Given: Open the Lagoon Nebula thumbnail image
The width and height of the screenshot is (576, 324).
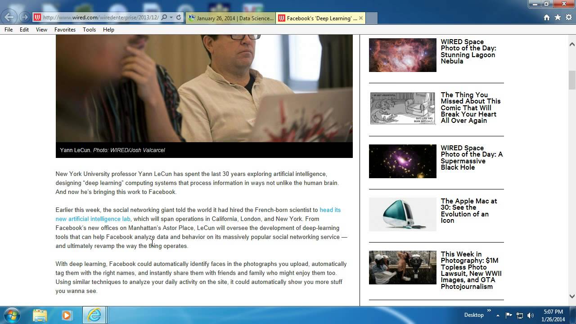Looking at the screenshot, I should pyautogui.click(x=403, y=55).
